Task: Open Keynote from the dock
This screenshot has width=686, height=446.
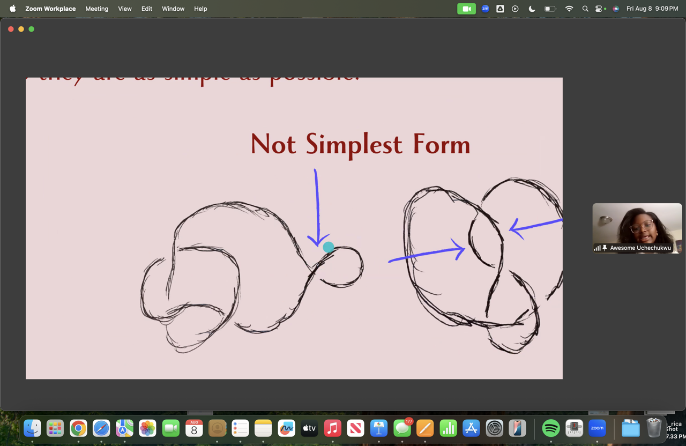Action: click(x=379, y=428)
